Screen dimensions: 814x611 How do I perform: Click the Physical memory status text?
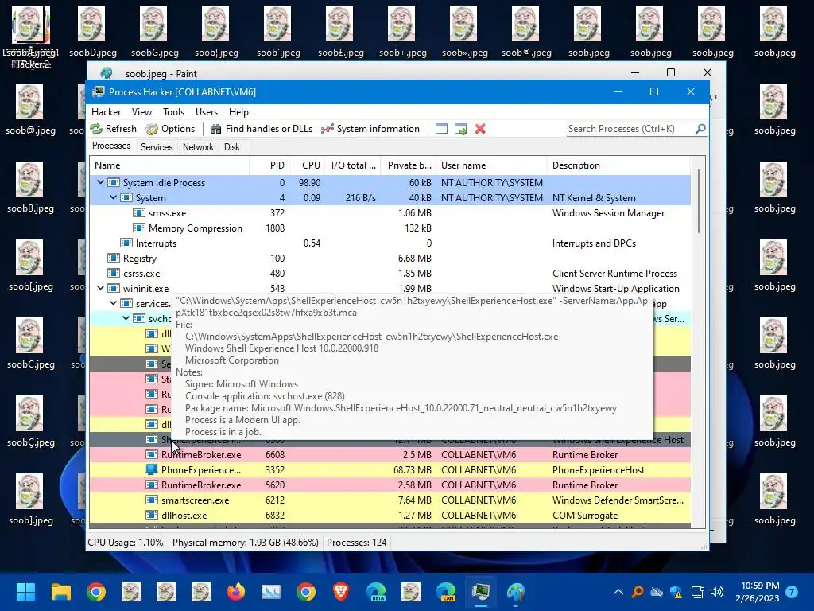coord(246,543)
